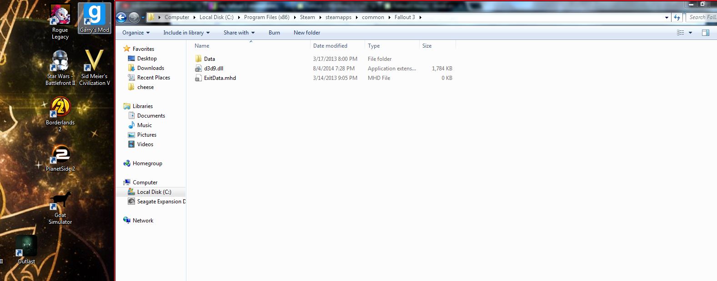Open the Share with dropdown
The height and width of the screenshot is (281, 717).
click(x=239, y=33)
